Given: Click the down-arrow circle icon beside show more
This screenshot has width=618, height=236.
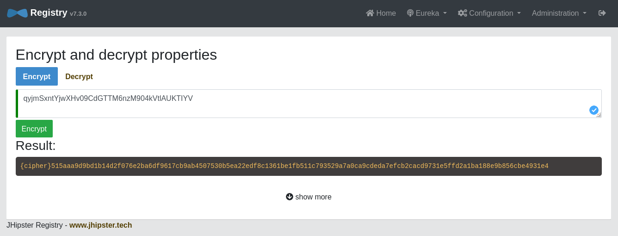Looking at the screenshot, I should 290,197.
